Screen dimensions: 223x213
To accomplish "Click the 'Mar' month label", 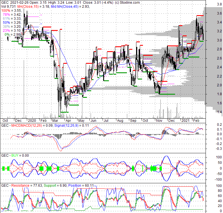I will 55,121.
